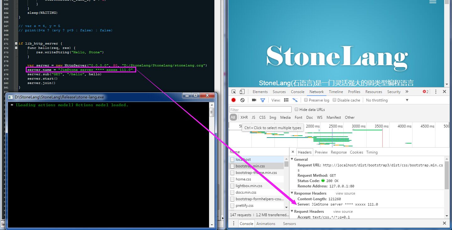Toggle the blue filter funnel icon
The height and width of the screenshot is (230, 452).
click(263, 100)
